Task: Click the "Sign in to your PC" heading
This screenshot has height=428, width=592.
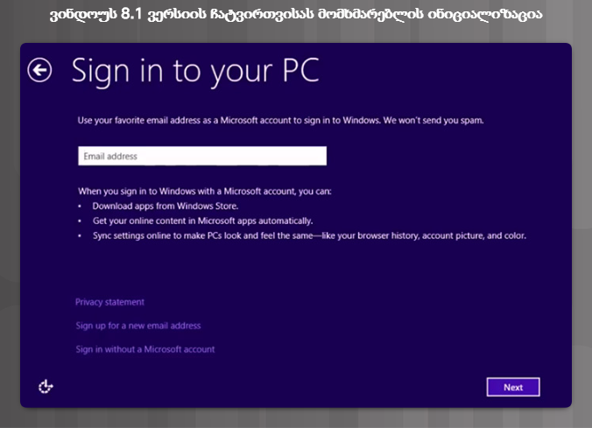Action: pyautogui.click(x=194, y=70)
